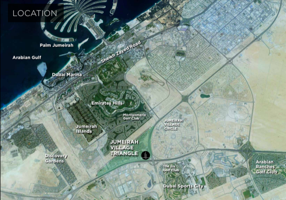Select the racetrack circuit near Sports City

(x=224, y=160)
